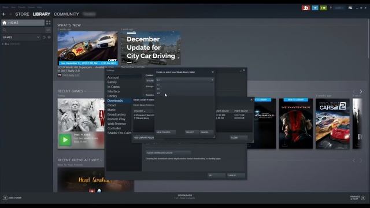Select Library in Settings sidebar
The height and width of the screenshot is (208, 370).
[x=112, y=96]
